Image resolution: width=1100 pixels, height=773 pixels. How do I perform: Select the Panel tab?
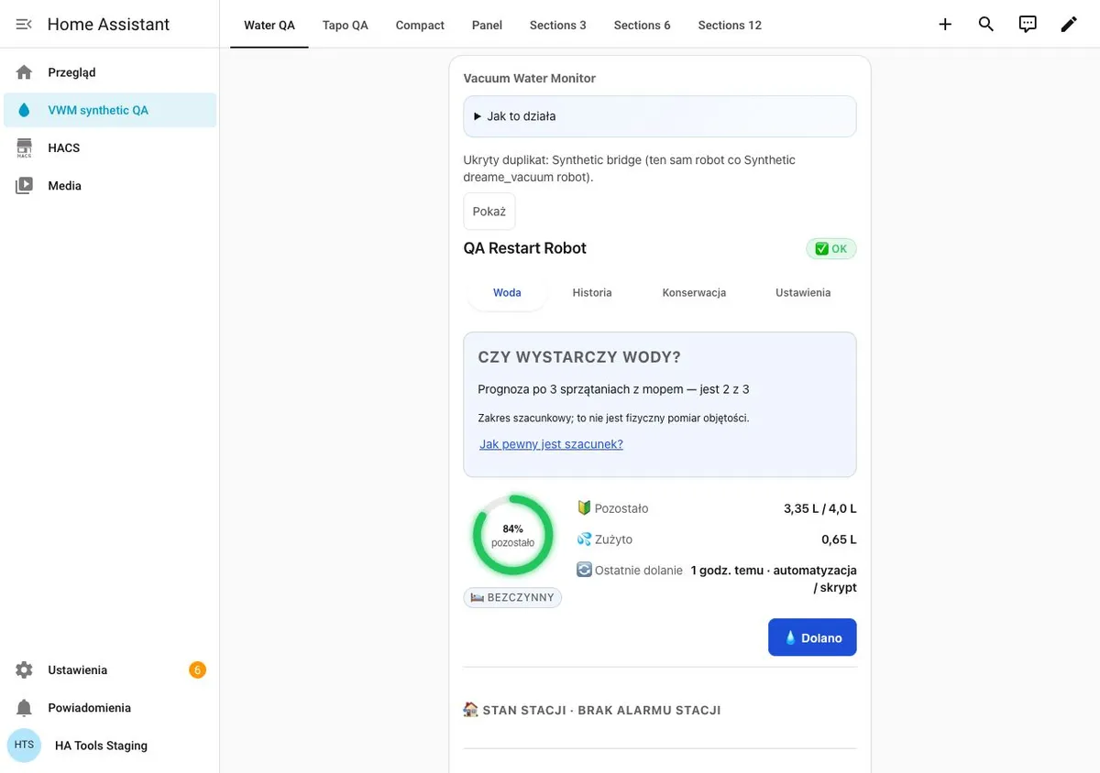pyautogui.click(x=487, y=25)
